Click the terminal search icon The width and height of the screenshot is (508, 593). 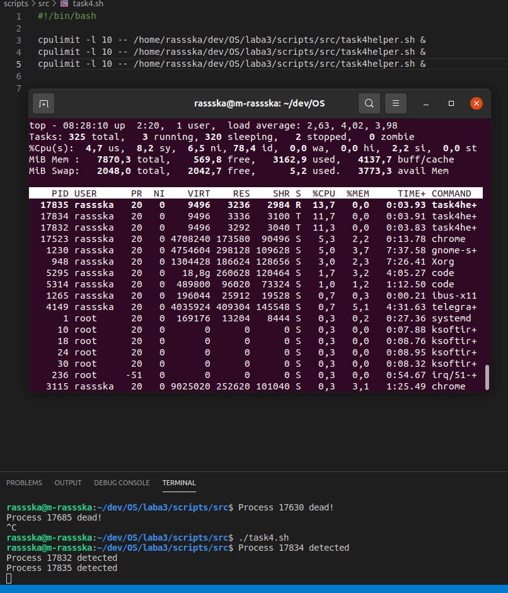point(369,103)
